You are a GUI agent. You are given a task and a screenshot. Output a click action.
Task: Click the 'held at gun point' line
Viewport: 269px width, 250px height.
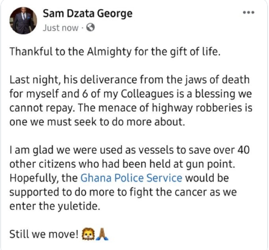pyautogui.click(x=122, y=164)
